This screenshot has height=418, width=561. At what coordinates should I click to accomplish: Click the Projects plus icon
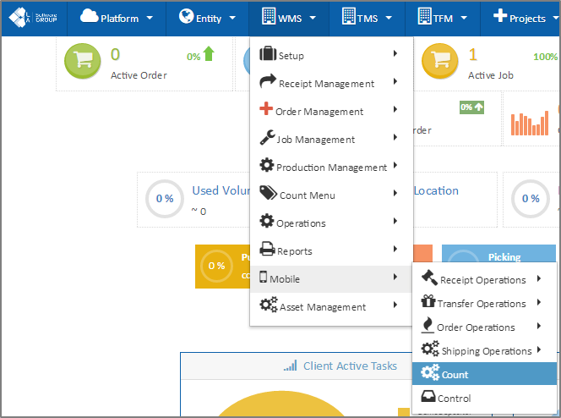(x=500, y=16)
